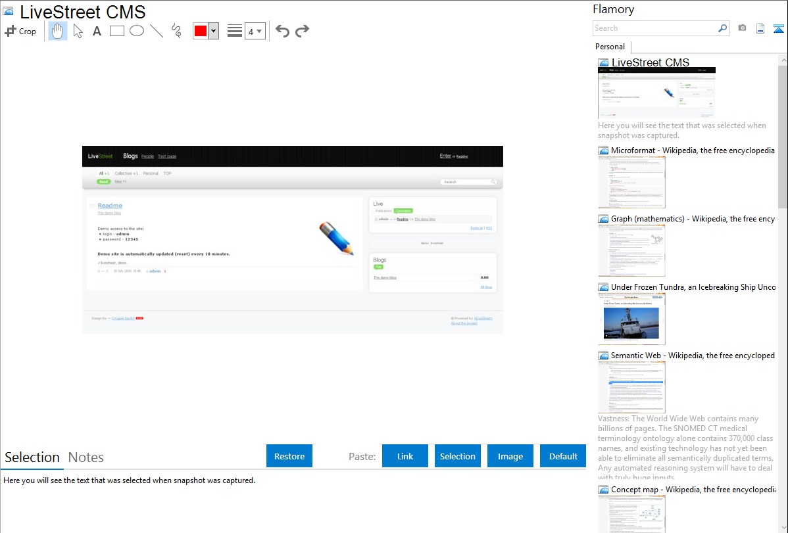Screen dimensions: 788x533
Task: Redo the last annotation
Action: (x=302, y=31)
